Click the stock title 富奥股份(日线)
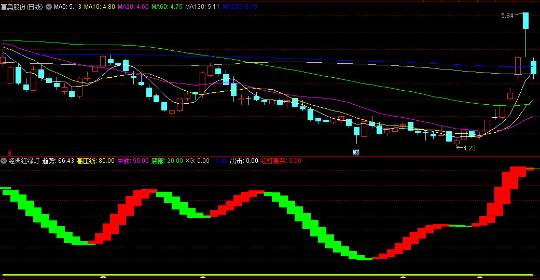 [x=22, y=7]
